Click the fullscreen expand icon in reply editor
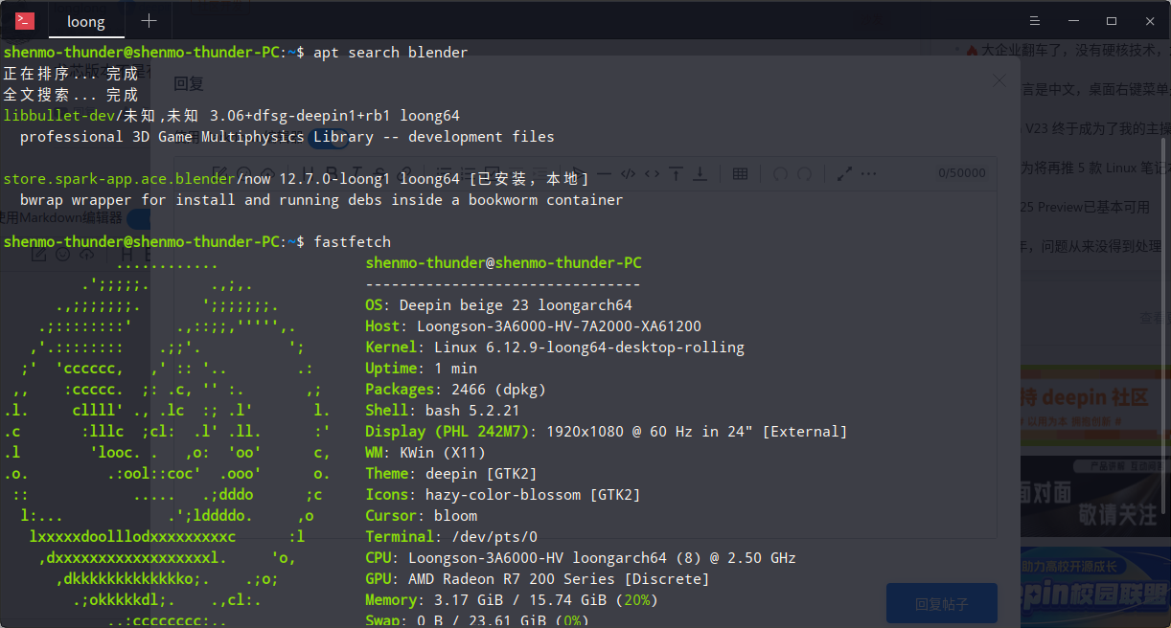 click(x=844, y=173)
